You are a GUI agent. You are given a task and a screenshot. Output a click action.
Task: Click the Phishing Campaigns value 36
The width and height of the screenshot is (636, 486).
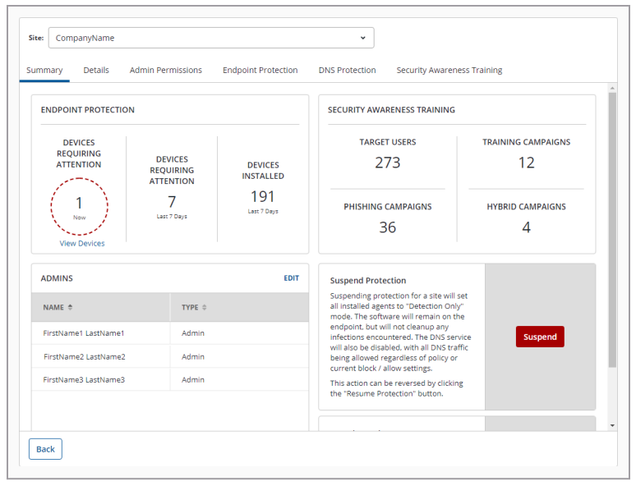pyautogui.click(x=387, y=227)
